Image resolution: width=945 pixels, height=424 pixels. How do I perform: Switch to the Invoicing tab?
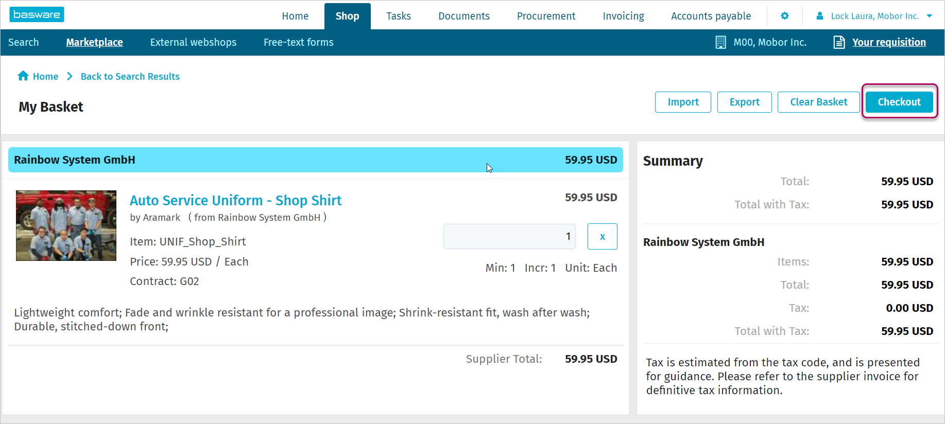coord(624,16)
